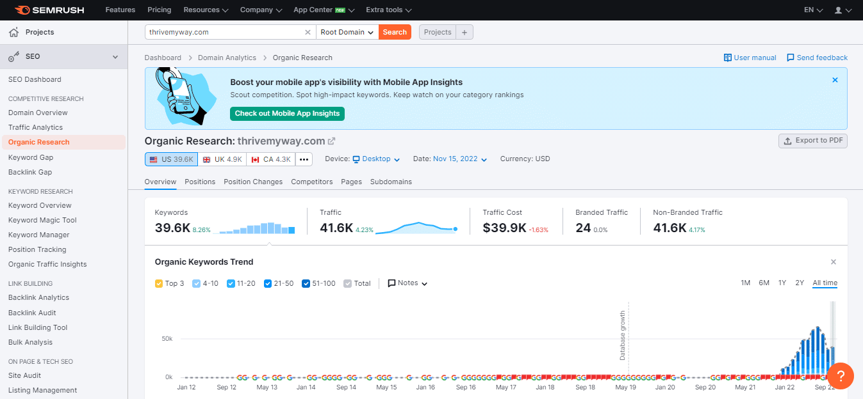Open Keyword Magic Tool in sidebar

pyautogui.click(x=42, y=220)
